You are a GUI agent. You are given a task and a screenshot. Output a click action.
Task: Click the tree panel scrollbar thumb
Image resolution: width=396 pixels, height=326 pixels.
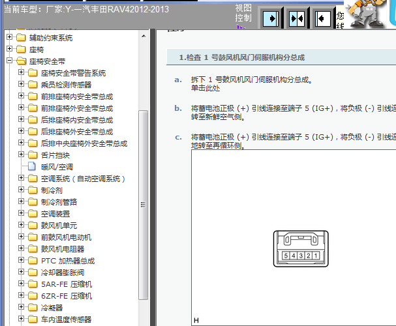143,205
